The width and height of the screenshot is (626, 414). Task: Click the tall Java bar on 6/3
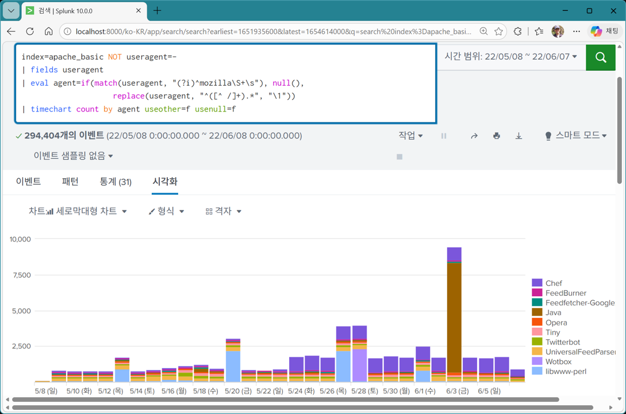pos(454,316)
